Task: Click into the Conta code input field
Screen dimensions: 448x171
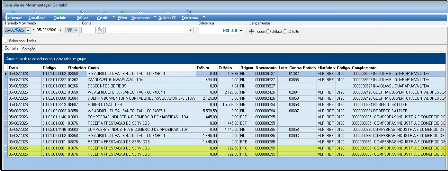Action: point(89,30)
